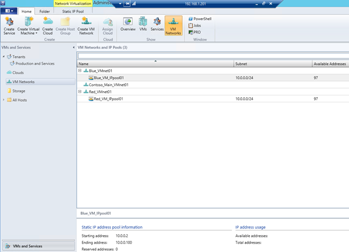
Task: Open the VMs and Services workspace button
Action: tap(38, 246)
